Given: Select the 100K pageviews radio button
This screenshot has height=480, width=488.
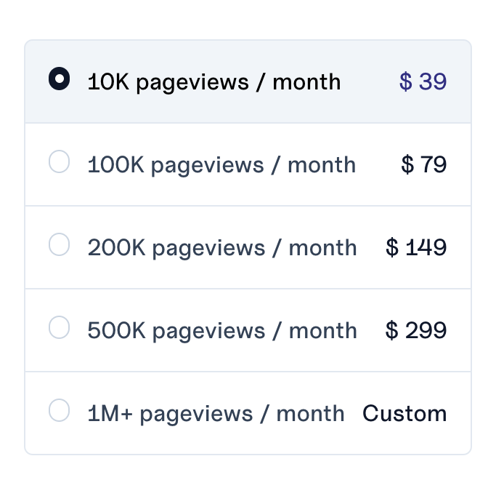Looking at the screenshot, I should [59, 161].
